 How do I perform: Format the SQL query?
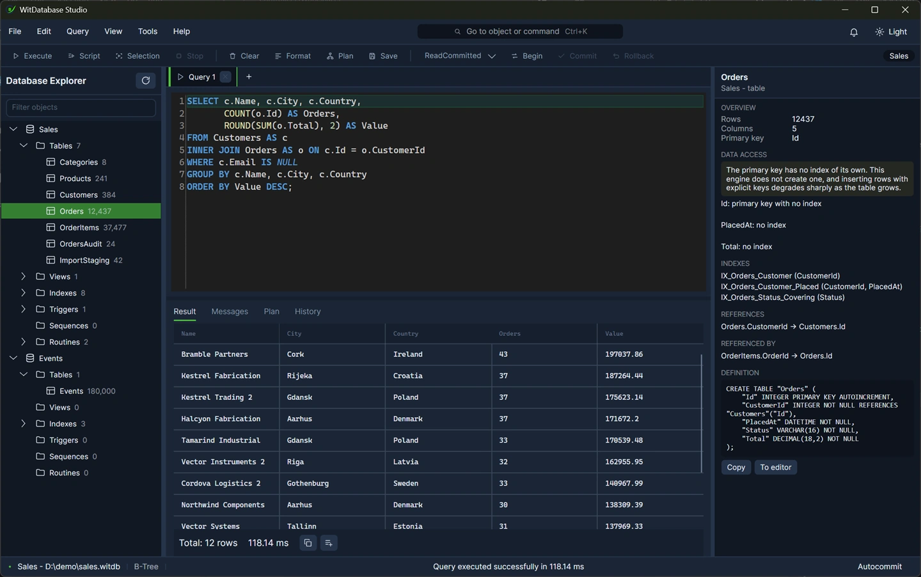(x=293, y=56)
